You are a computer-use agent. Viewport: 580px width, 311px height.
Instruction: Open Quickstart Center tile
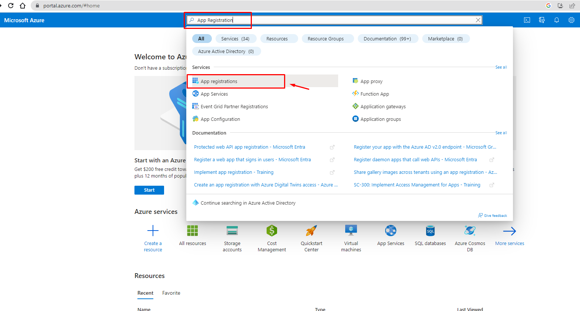(x=311, y=238)
